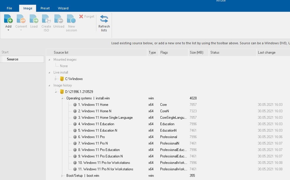Select 9. Windows 11 Pro Education N
The image size is (290, 180).
point(100,156)
